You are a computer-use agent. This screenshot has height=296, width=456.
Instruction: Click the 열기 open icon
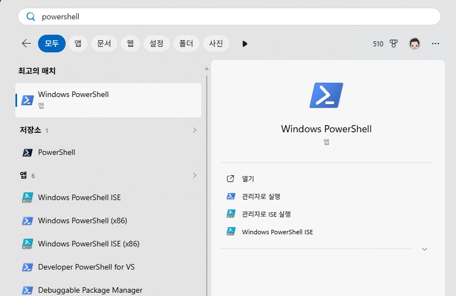point(230,179)
